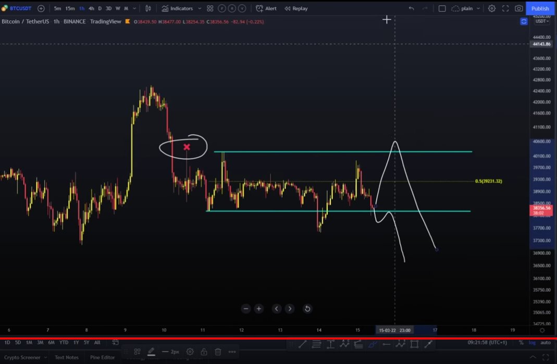Zoom in the chart with plus button
The height and width of the screenshot is (364, 557).
259,309
